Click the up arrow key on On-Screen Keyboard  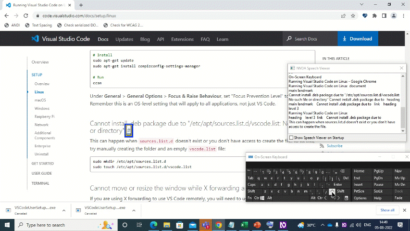click(x=332, y=192)
